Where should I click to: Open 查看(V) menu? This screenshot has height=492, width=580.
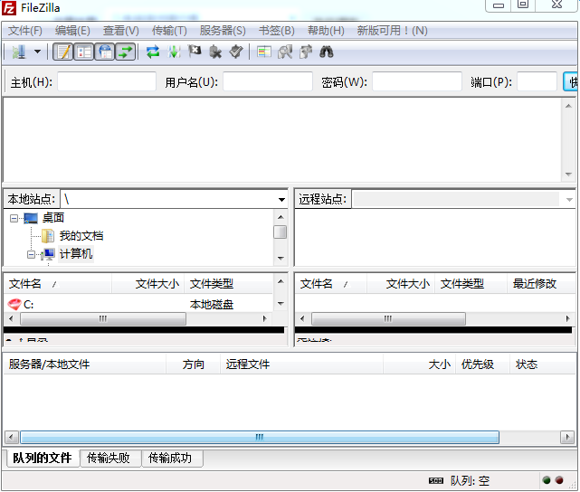click(121, 31)
